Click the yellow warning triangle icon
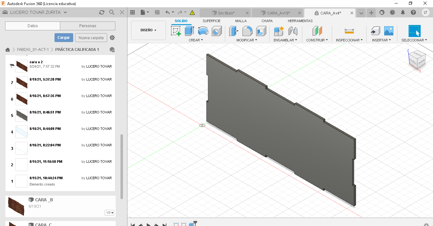Viewport: 433px width, 226px height. [192, 13]
